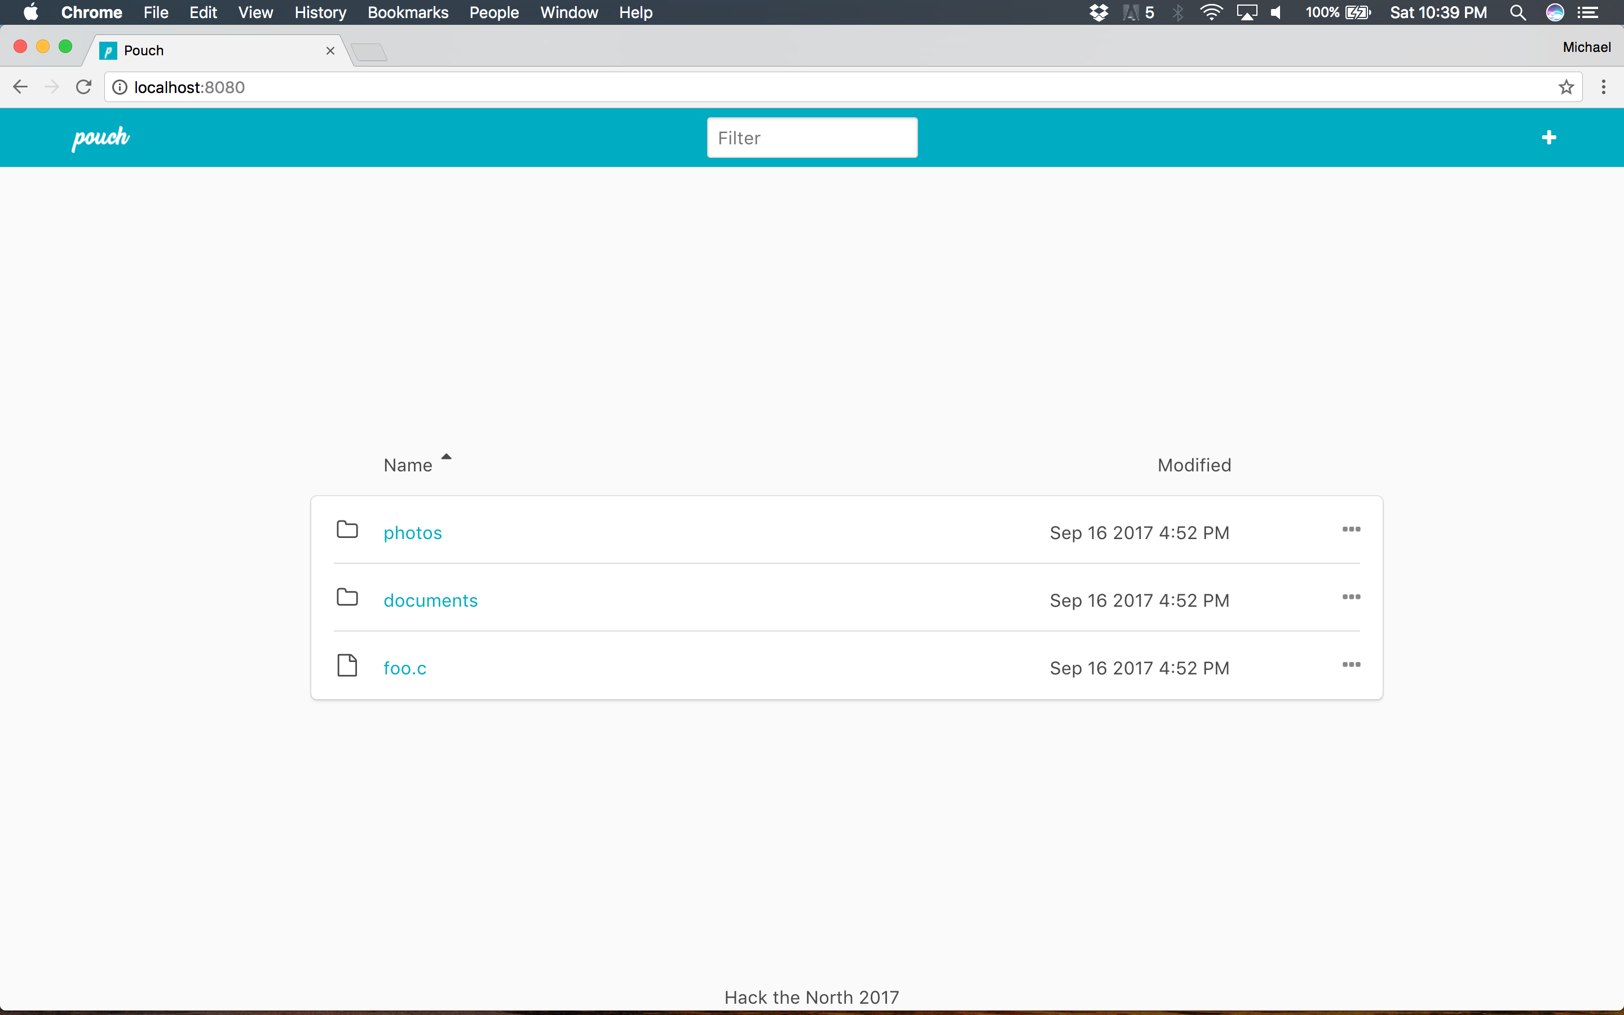This screenshot has width=1624, height=1015.
Task: Open the Bookmarks menu
Action: (407, 13)
